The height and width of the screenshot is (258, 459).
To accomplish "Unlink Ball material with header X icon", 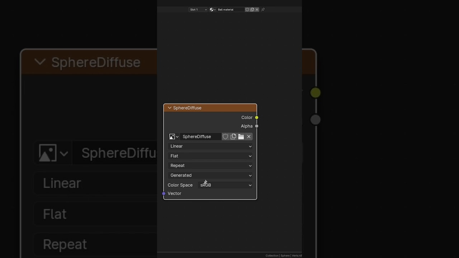I will [x=257, y=10].
